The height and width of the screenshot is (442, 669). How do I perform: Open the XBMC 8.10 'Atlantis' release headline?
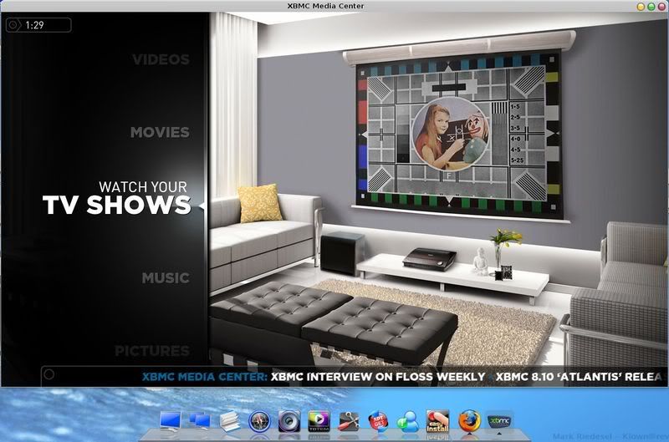pyautogui.click(x=580, y=377)
